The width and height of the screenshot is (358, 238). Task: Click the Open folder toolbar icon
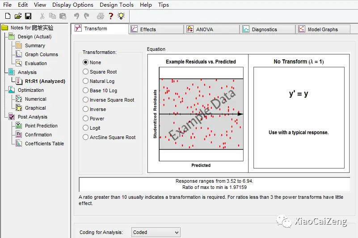tap(18, 16)
